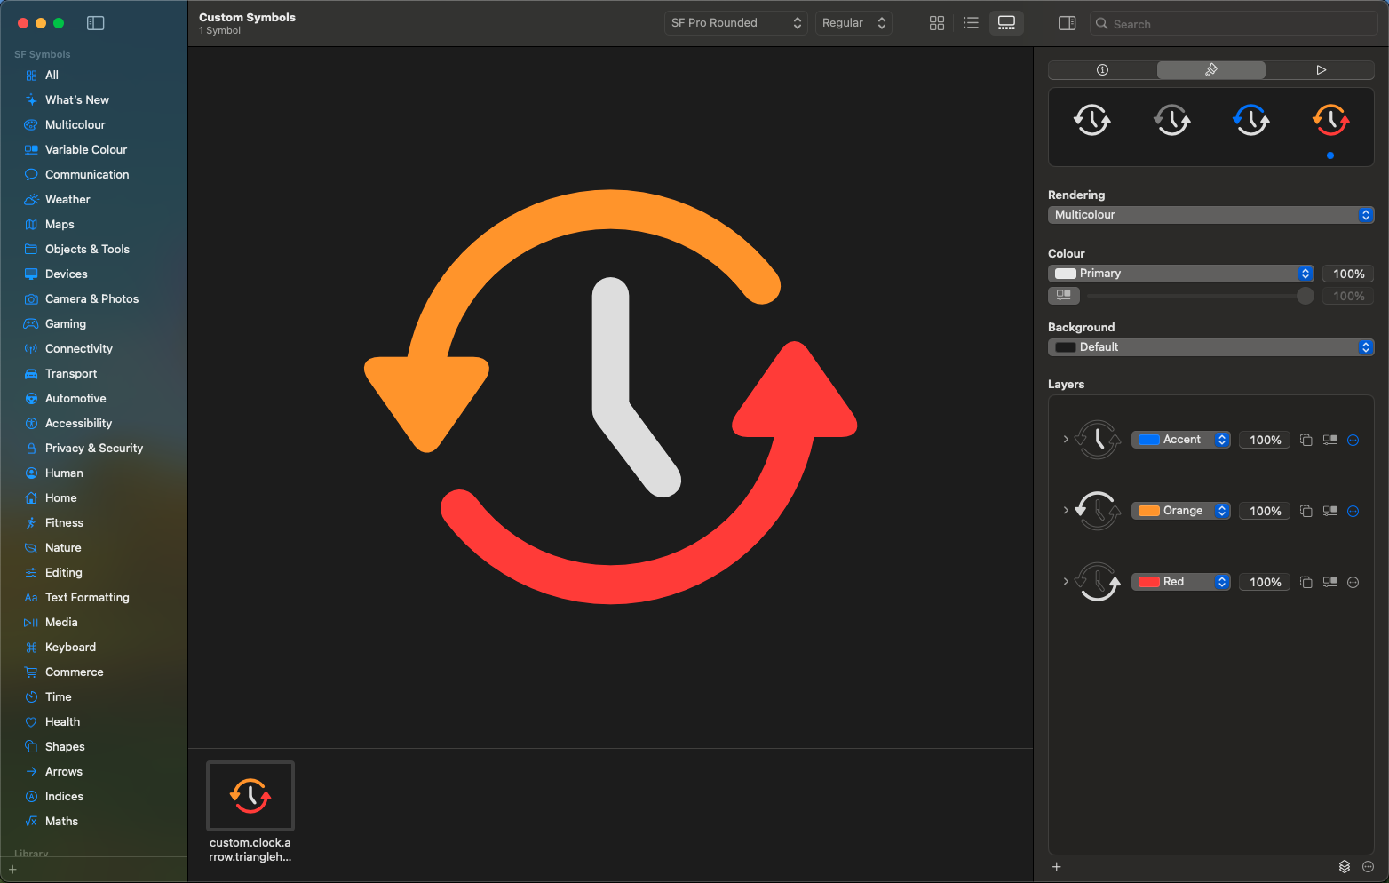Edit the Red layer opacity field
1389x883 pixels.
1265,582
